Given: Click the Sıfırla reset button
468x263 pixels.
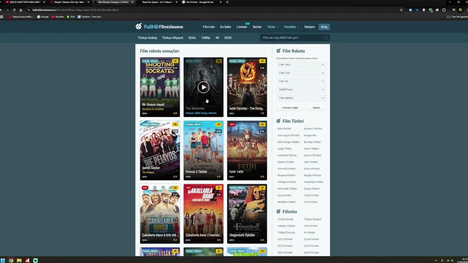Looking at the screenshot, I should 316,108.
